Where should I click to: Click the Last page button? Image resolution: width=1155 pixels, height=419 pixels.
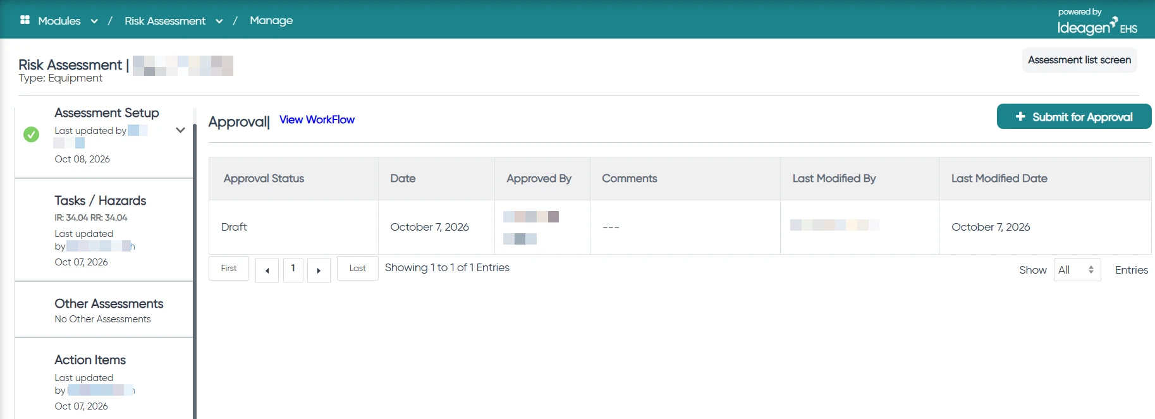358,269
